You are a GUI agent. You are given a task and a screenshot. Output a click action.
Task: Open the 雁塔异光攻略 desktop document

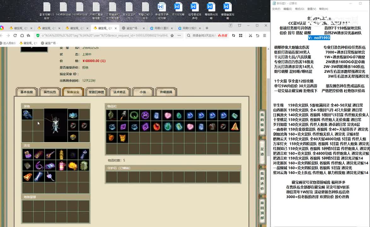click(x=211, y=11)
